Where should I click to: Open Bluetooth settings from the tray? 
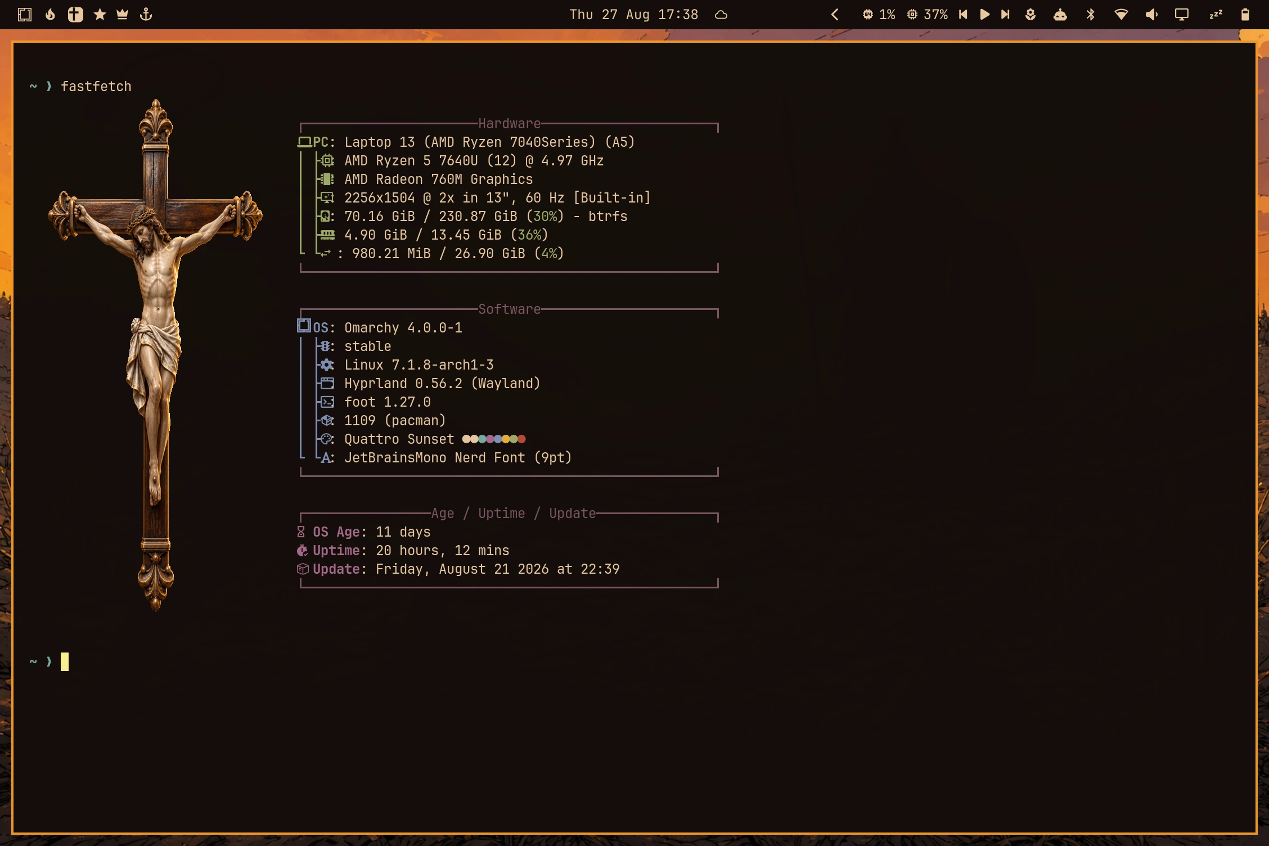coord(1091,15)
